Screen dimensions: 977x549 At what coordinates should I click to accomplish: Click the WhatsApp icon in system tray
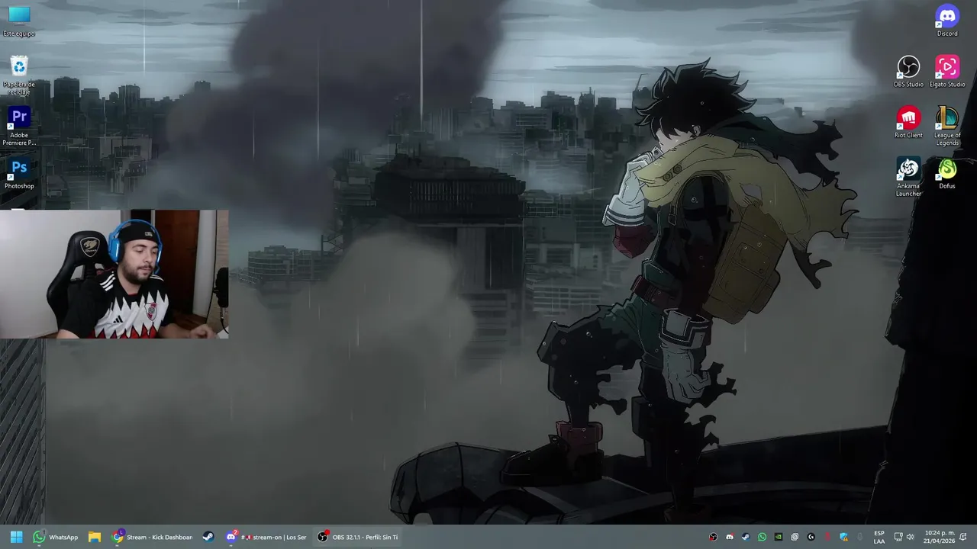click(x=762, y=537)
